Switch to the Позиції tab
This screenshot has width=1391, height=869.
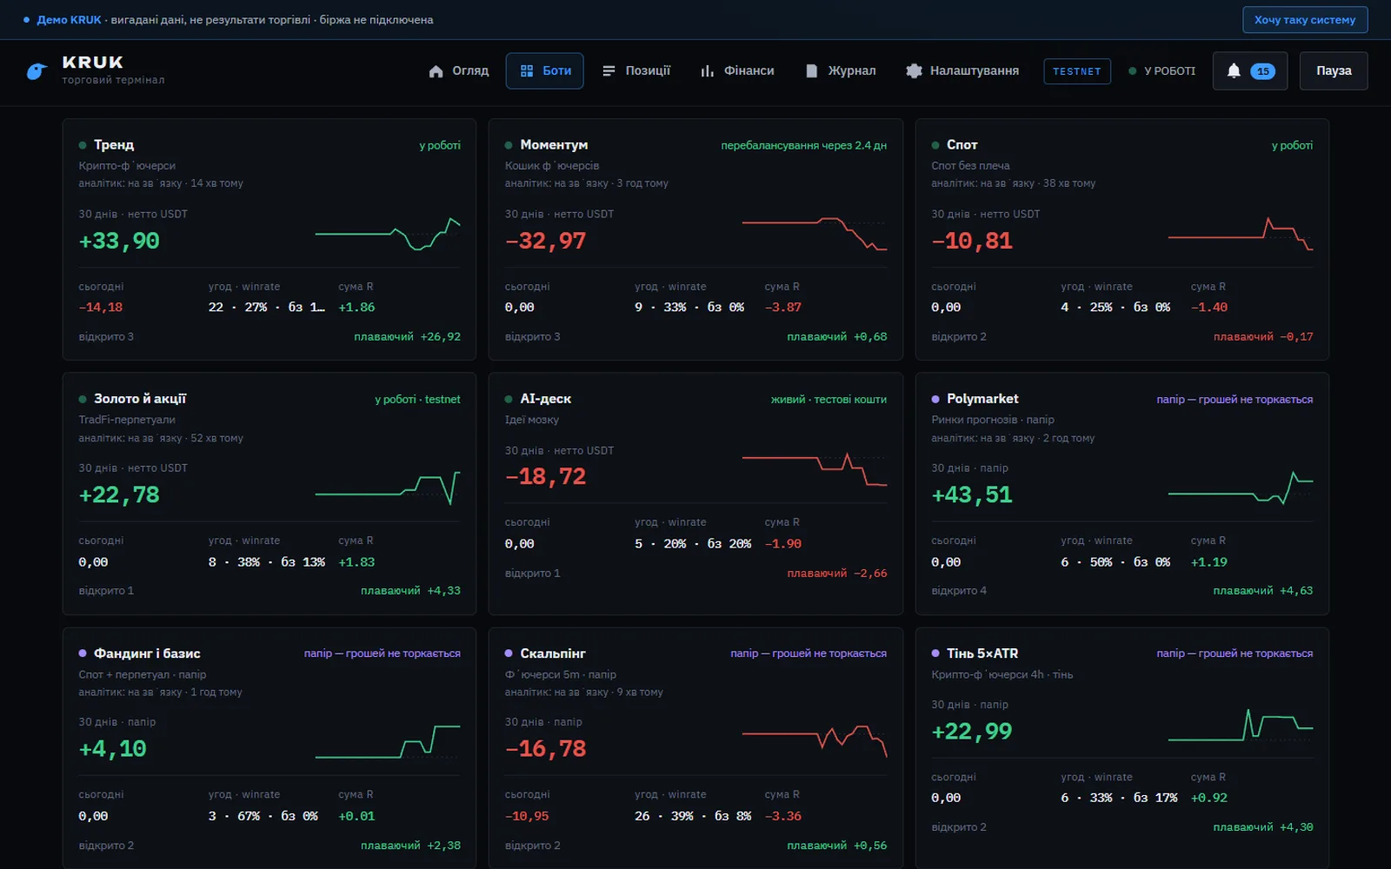click(636, 71)
